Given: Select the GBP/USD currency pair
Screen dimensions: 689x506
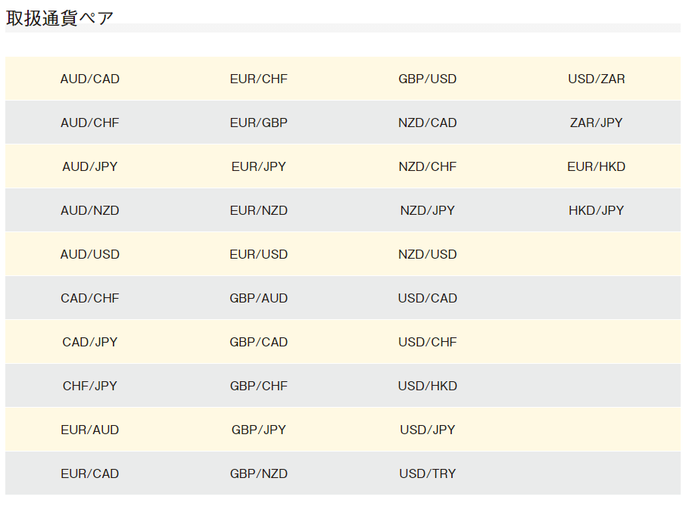Looking at the screenshot, I should (x=427, y=79).
